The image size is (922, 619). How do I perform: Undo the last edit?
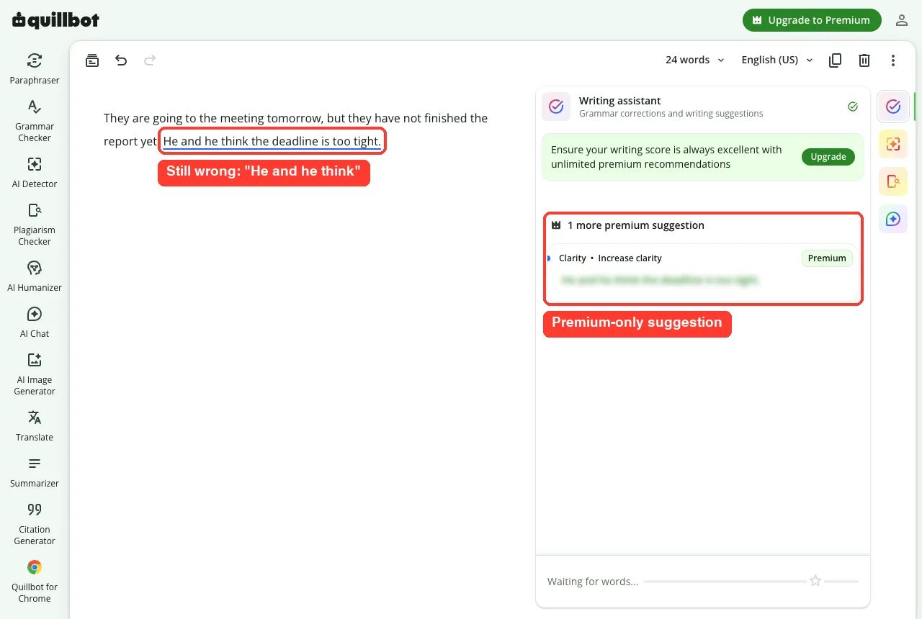[x=121, y=60]
